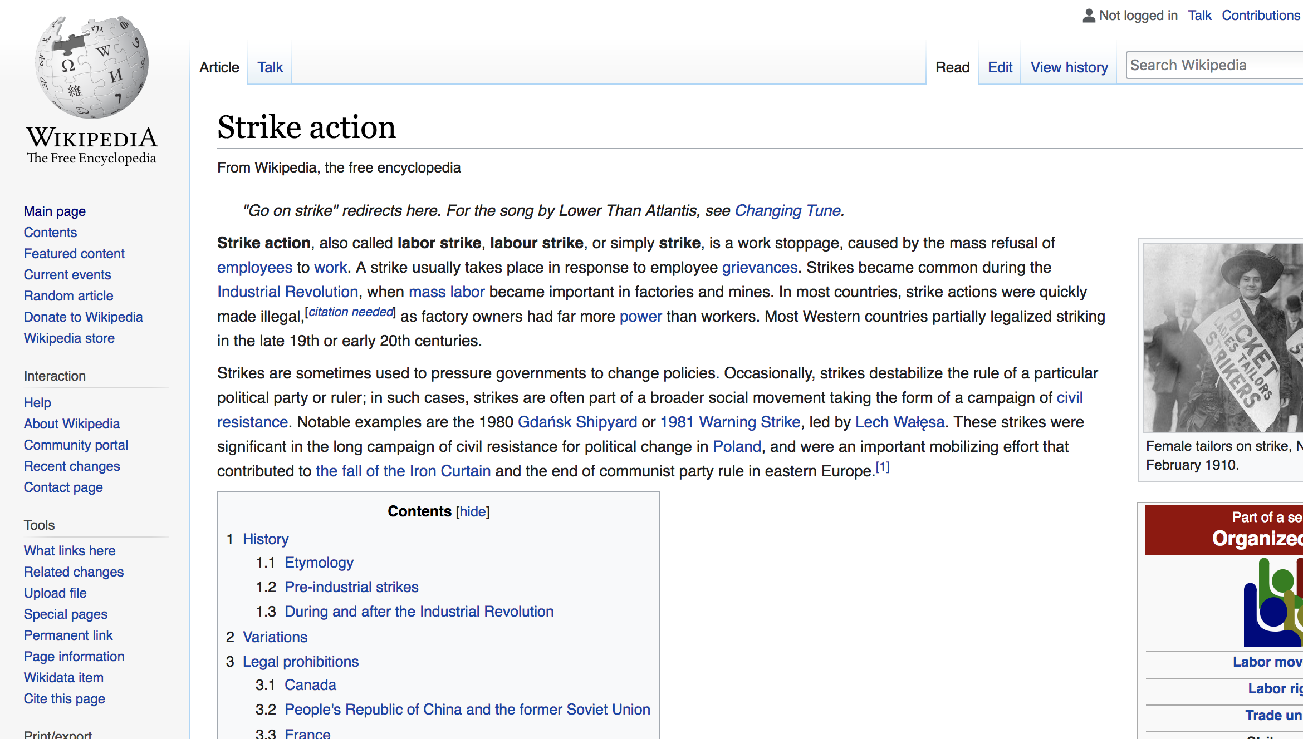Open the organized labour sidebar emblem
Screen dimensions: 1303x739
[1273, 602]
